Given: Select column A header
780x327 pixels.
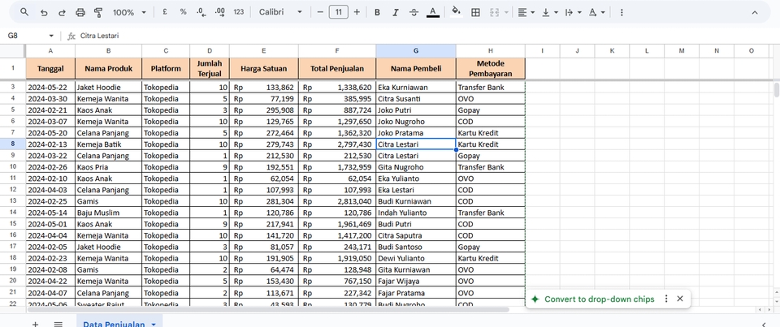Looking at the screenshot, I should (x=50, y=50).
